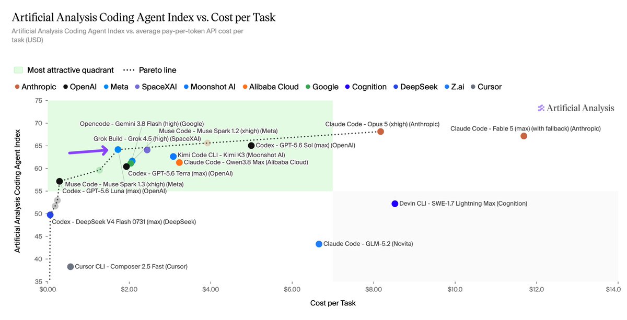Click the $6.00 x-axis tick label
The image size is (627, 320).
(292, 289)
